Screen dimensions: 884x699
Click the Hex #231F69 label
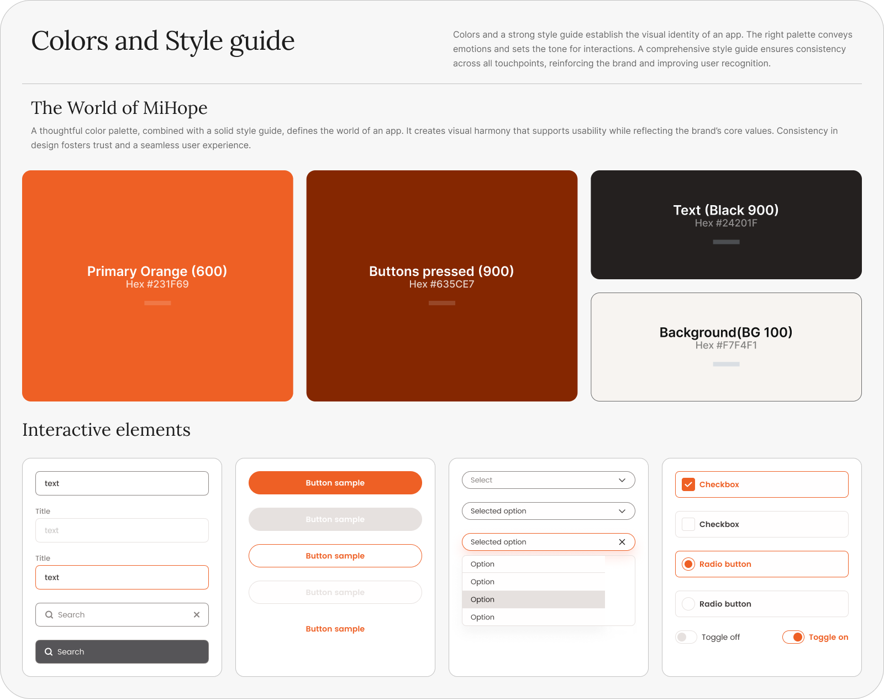[157, 284]
